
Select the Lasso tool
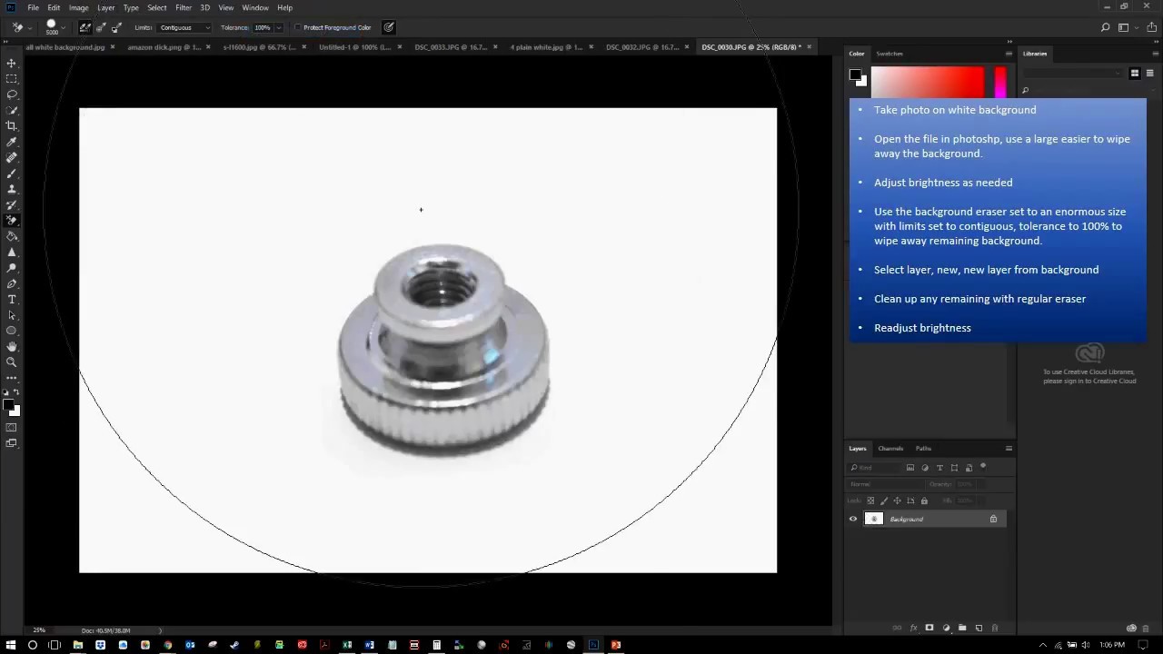[x=12, y=94]
